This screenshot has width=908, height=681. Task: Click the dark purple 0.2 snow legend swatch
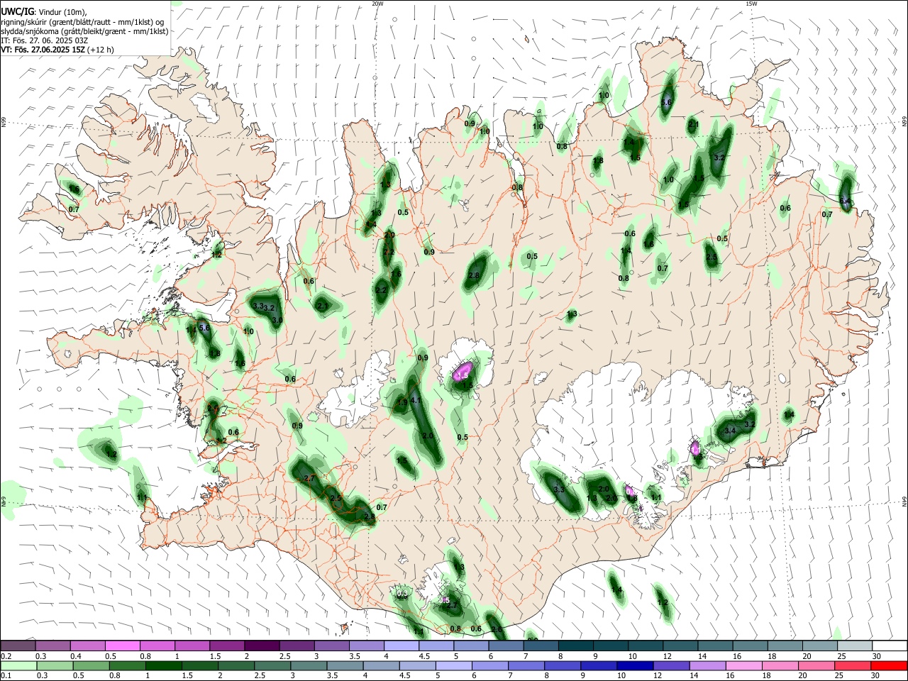pos(18,646)
